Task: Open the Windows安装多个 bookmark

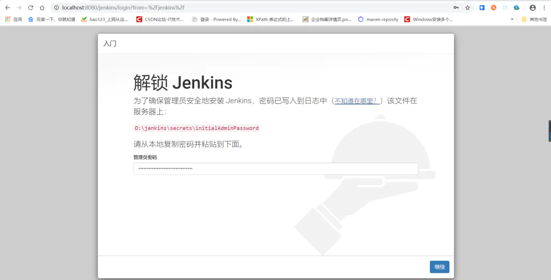Action: pos(429,19)
